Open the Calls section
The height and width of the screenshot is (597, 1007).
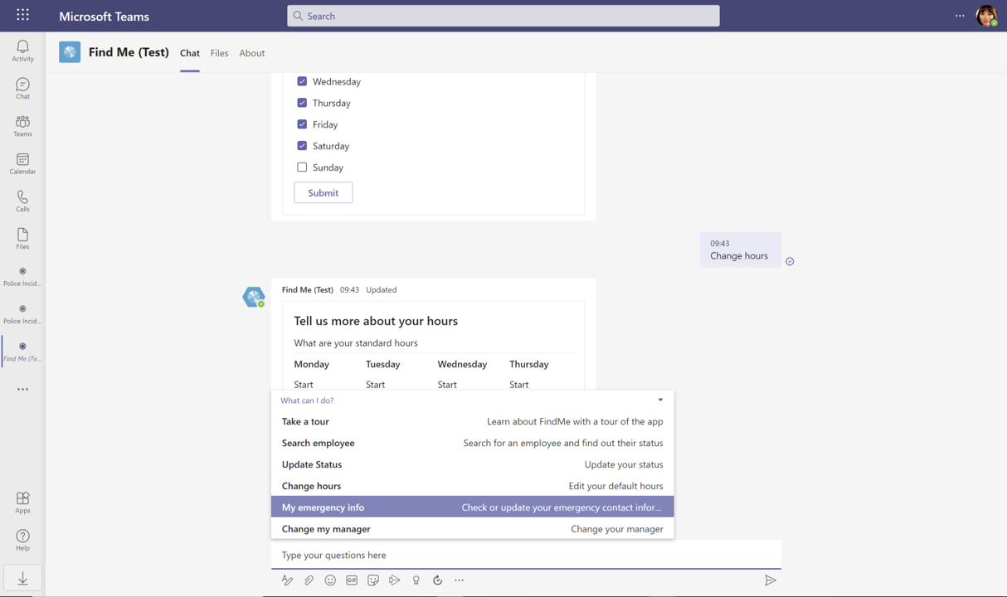pyautogui.click(x=22, y=201)
